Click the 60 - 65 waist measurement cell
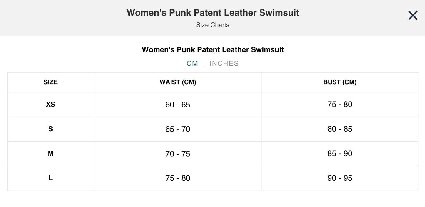 pyautogui.click(x=178, y=104)
